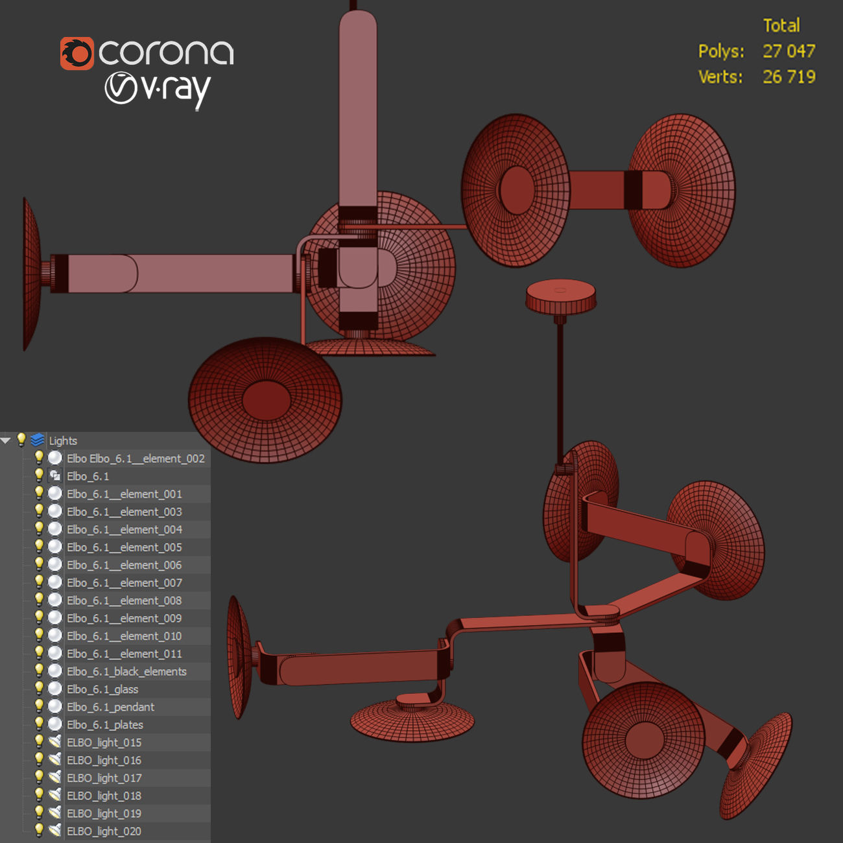Click sphere icon next to Elbo_6.1__element_001

pos(55,493)
